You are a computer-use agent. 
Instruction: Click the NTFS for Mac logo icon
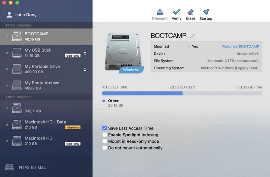[9, 167]
